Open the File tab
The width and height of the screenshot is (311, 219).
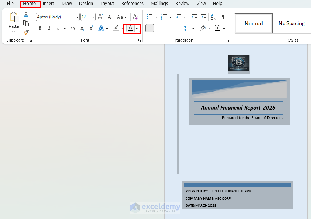(10, 4)
